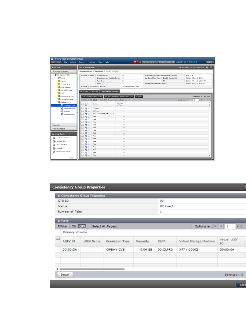This screenshot has width=246, height=328.
Task: Collapse the Storage(S/N:22) tree node
Action: (x=54, y=75)
